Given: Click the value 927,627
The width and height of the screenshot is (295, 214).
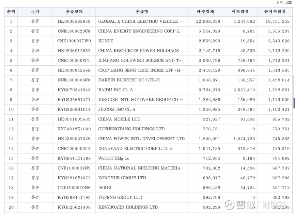Looking at the screenshot, I should 212,119.
